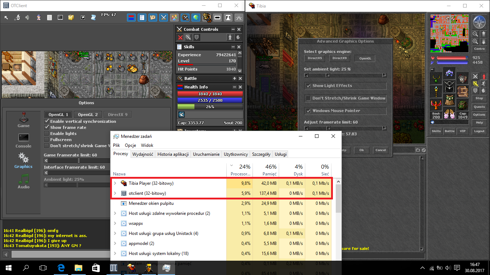Open Graphics section in OTClient Options
Image resolution: width=490 pixels, height=275 pixels.
pos(23,160)
